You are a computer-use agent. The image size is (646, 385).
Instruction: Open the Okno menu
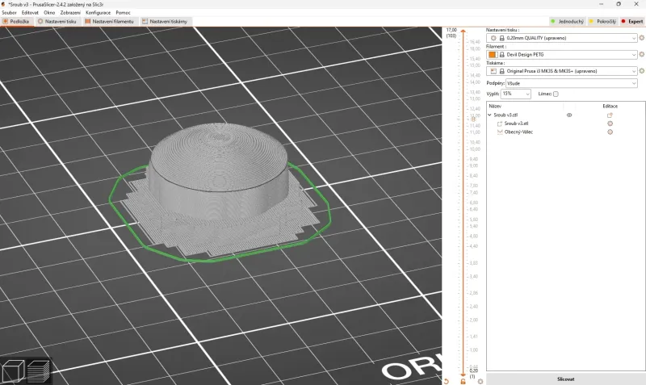49,13
